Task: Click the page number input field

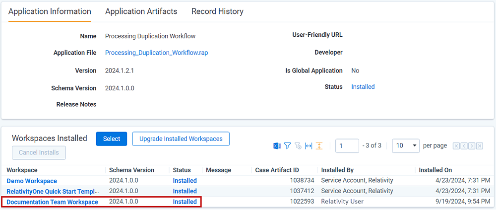Action: [347, 145]
